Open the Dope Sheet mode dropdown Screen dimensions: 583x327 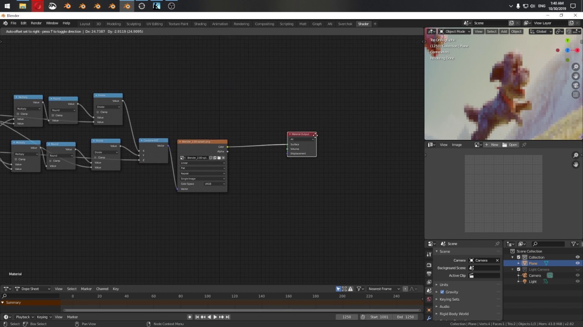click(x=33, y=289)
